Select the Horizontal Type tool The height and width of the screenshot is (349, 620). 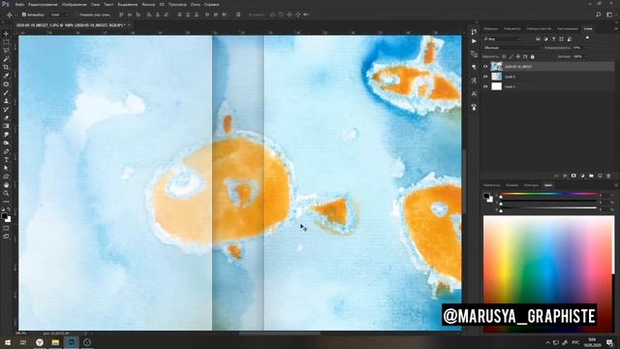click(6, 159)
